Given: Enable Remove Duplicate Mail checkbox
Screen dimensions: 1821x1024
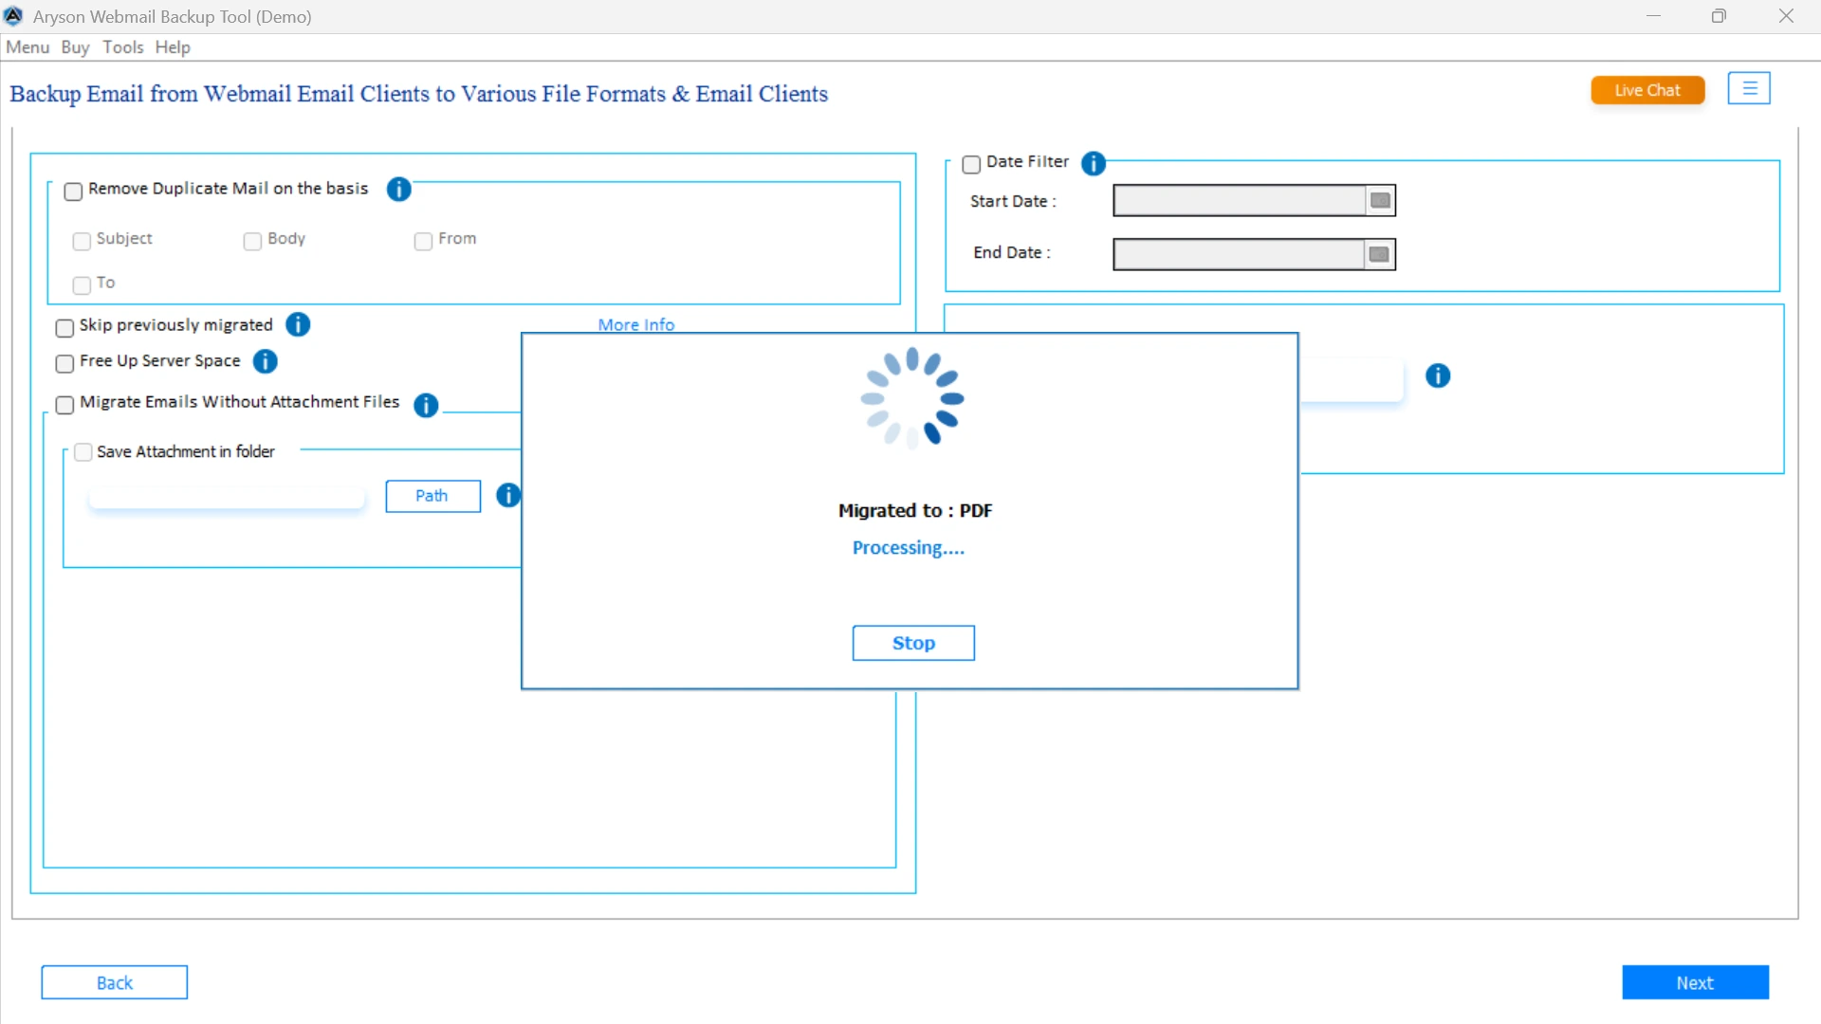Looking at the screenshot, I should pyautogui.click(x=73, y=192).
